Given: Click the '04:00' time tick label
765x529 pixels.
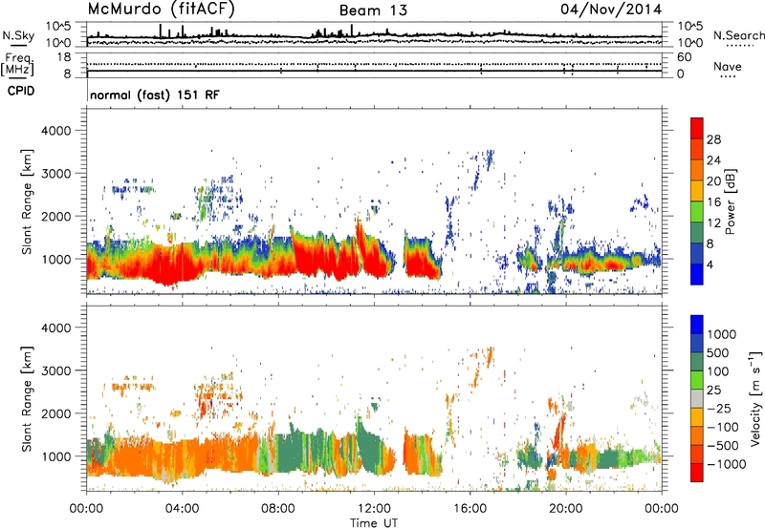Looking at the screenshot, I should [x=183, y=509].
